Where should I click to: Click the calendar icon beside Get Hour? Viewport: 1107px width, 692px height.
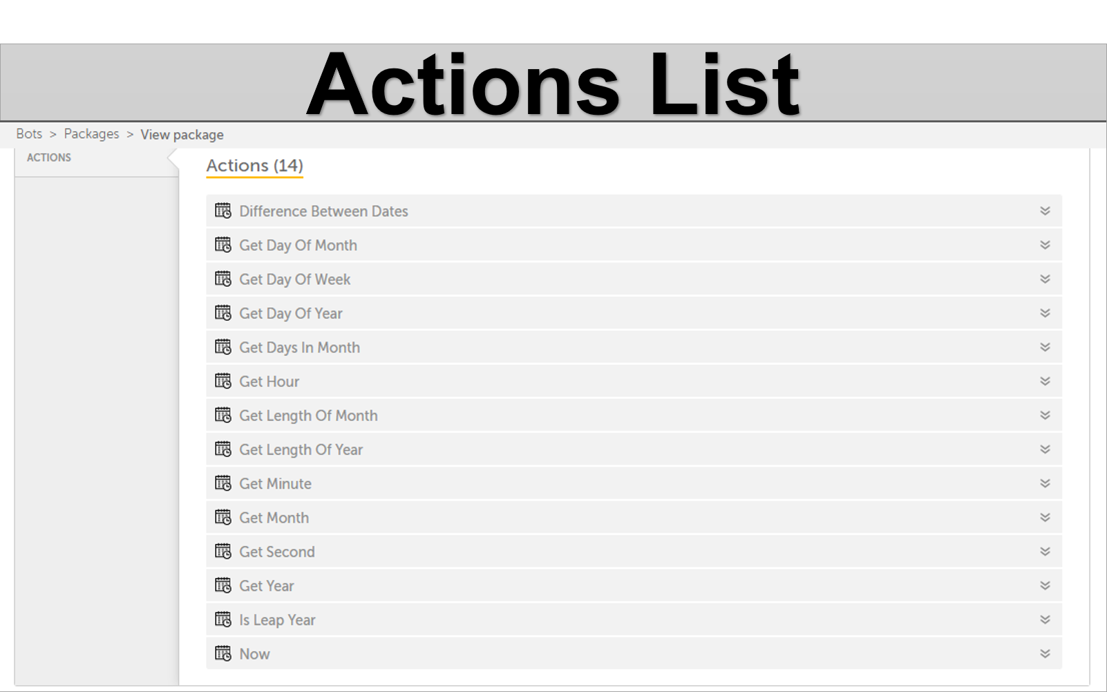pos(223,381)
